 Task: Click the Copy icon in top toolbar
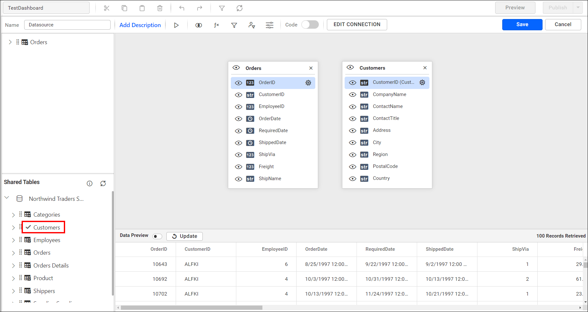124,8
